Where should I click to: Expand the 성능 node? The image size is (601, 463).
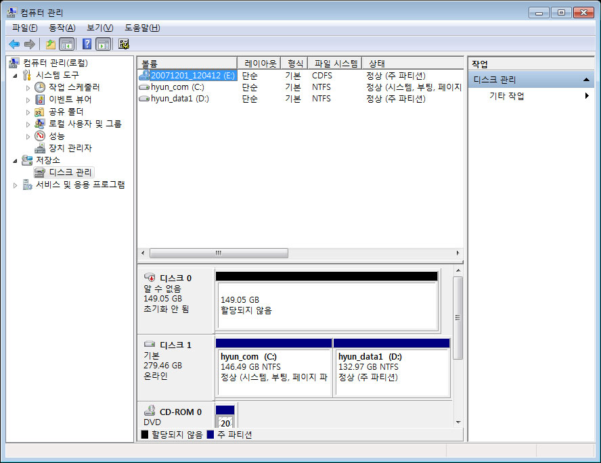(28, 137)
